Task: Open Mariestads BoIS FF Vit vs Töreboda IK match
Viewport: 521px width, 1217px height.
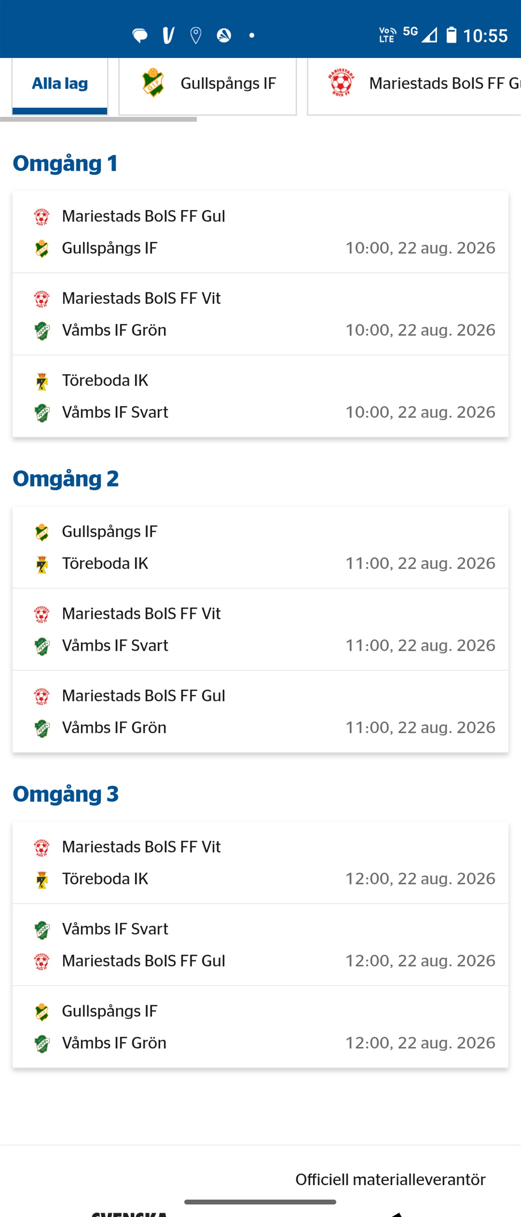Action: coord(260,863)
